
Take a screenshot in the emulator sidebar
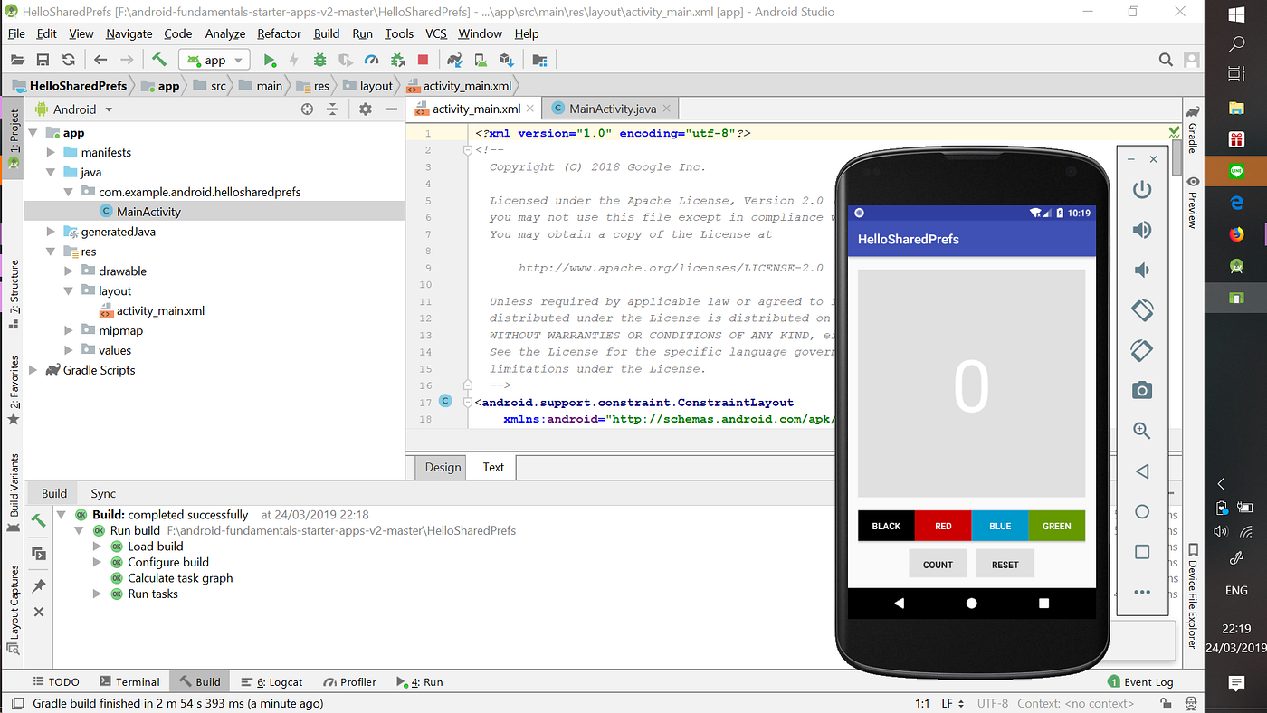coord(1142,390)
